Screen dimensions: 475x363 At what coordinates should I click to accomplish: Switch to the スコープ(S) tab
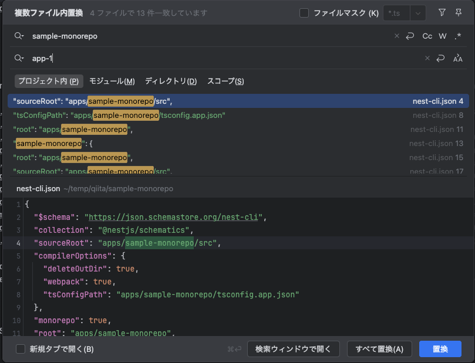tap(225, 81)
